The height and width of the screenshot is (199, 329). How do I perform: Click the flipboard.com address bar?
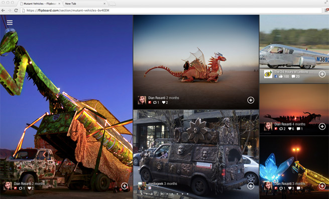(171, 10)
